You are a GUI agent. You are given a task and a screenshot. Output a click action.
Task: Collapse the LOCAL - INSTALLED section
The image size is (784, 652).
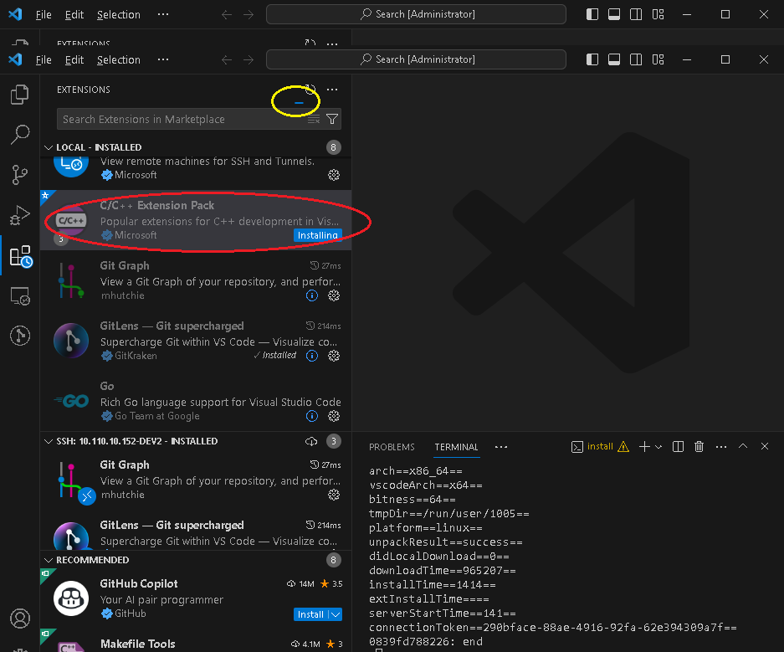[49, 147]
